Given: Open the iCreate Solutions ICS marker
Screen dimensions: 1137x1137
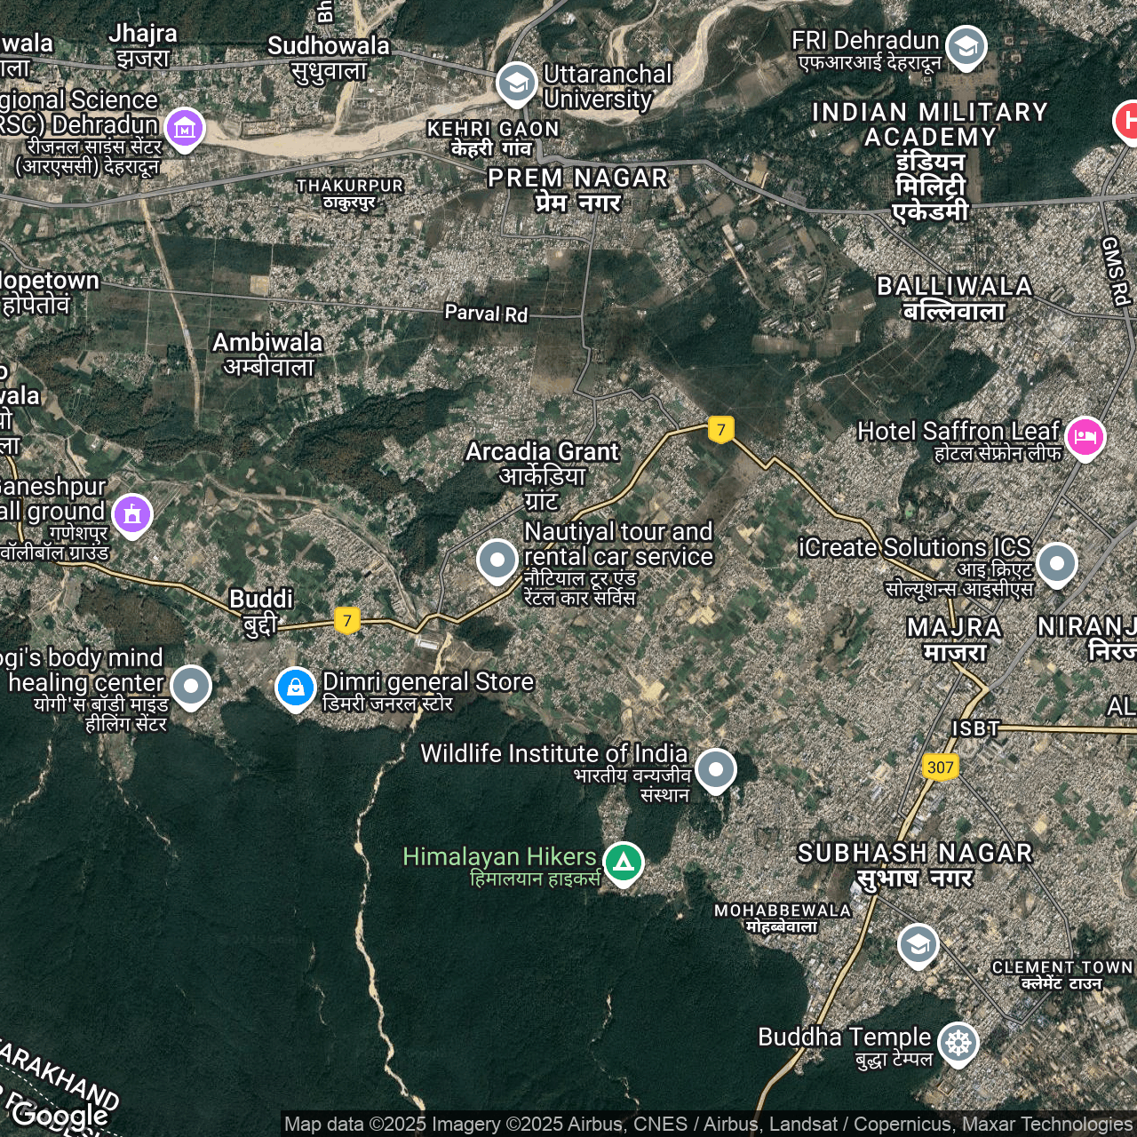Looking at the screenshot, I should tap(1056, 562).
